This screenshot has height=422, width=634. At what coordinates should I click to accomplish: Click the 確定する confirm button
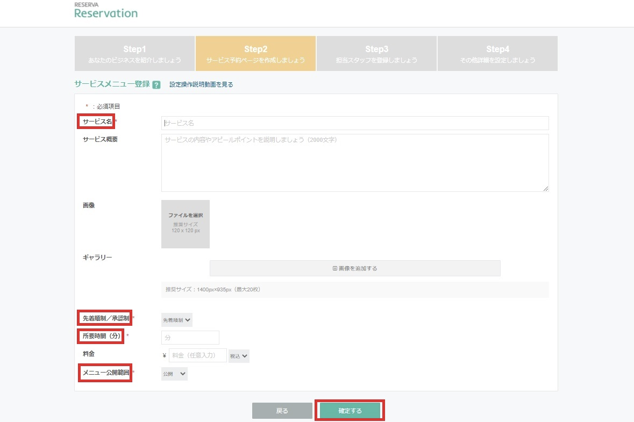(x=350, y=411)
